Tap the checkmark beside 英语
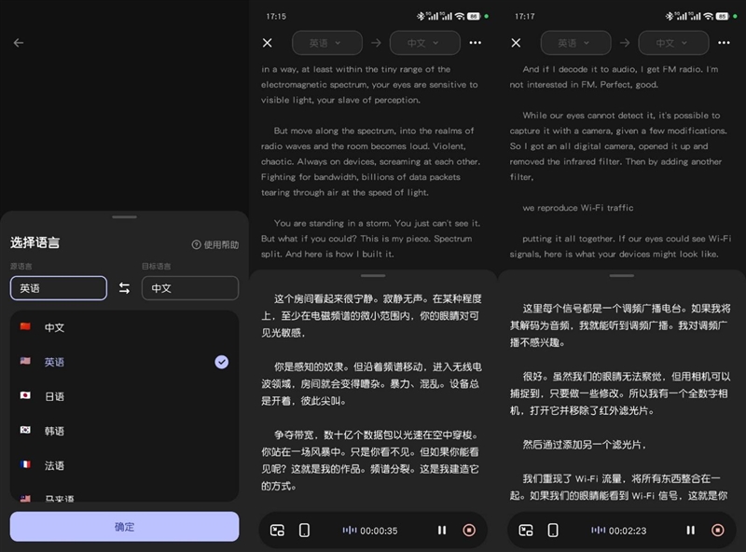This screenshot has width=746, height=552. point(223,360)
